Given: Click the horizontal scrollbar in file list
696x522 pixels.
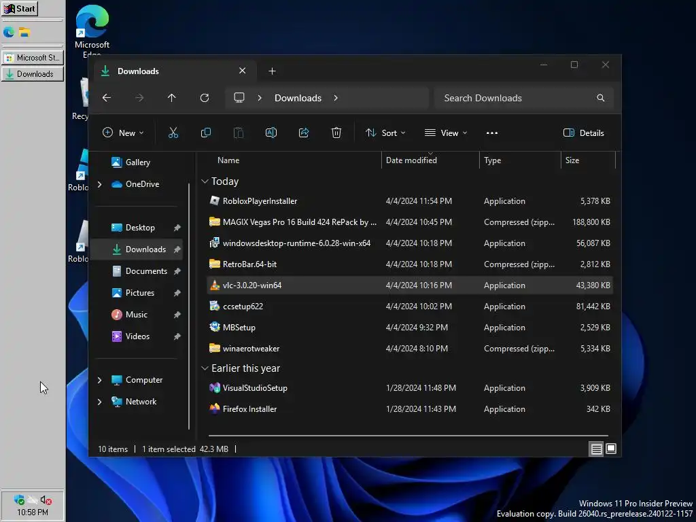Looking at the screenshot, I should pyautogui.click(x=408, y=436).
